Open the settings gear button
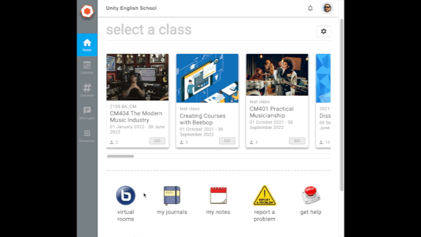This screenshot has height=237, width=421. click(324, 31)
